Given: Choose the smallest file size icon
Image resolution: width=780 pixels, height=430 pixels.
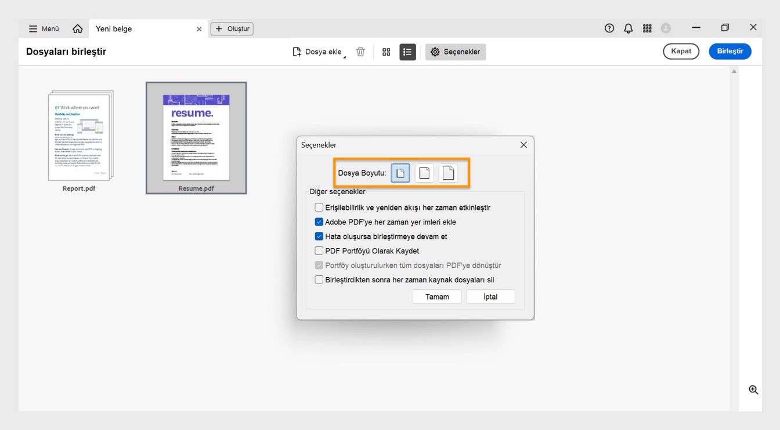Looking at the screenshot, I should (x=400, y=173).
